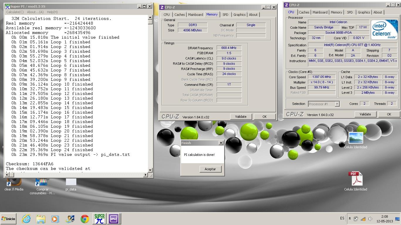Open Mainboard tab in right CPU-Z window

320,12
